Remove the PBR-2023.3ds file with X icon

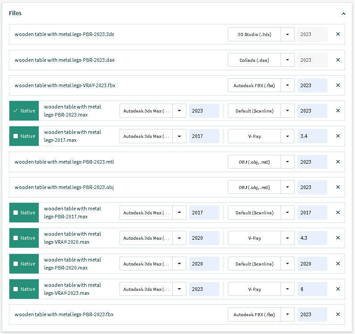pyautogui.click(x=338, y=34)
